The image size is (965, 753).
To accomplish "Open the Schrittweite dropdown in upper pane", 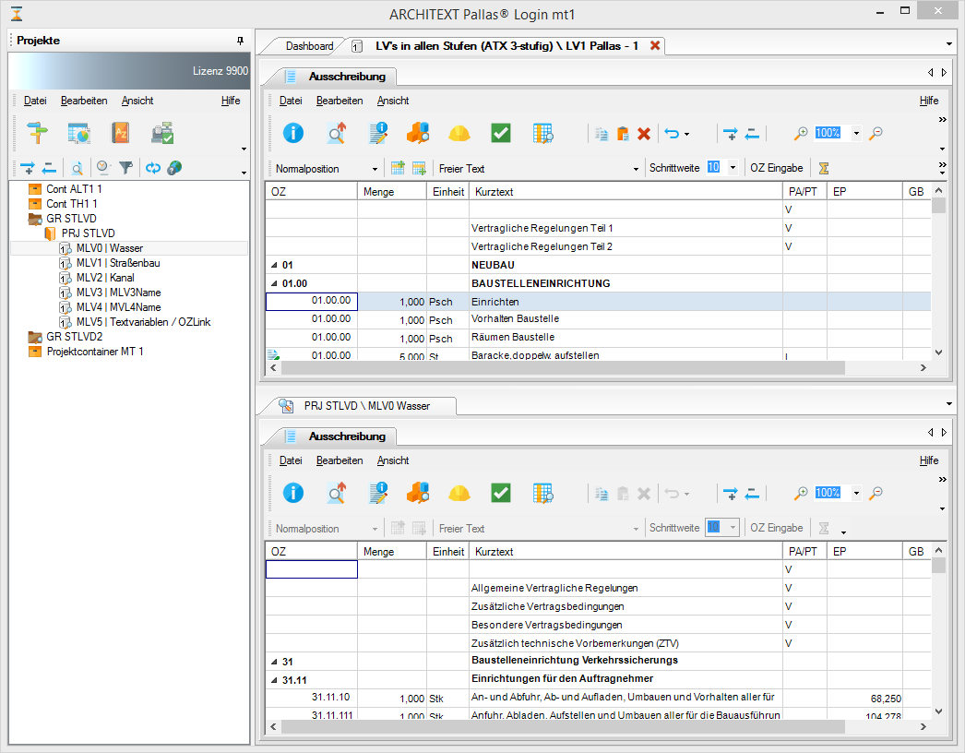I will (733, 167).
